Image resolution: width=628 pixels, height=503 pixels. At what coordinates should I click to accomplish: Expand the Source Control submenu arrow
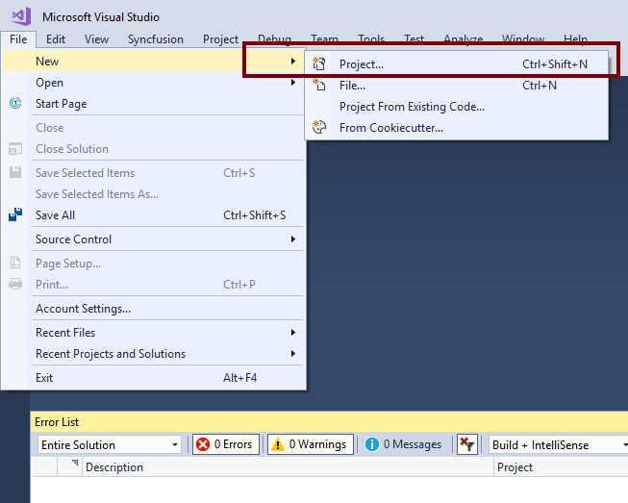[x=293, y=239]
